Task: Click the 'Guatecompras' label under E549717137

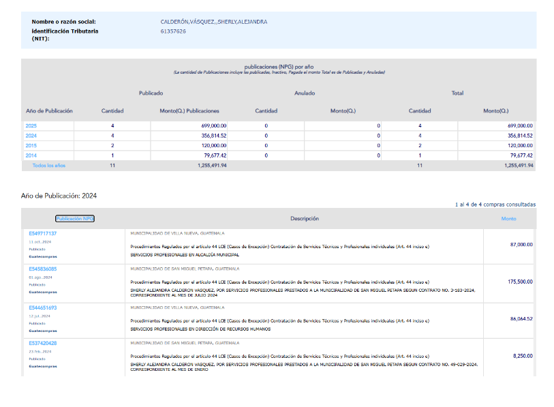Action: [42, 257]
